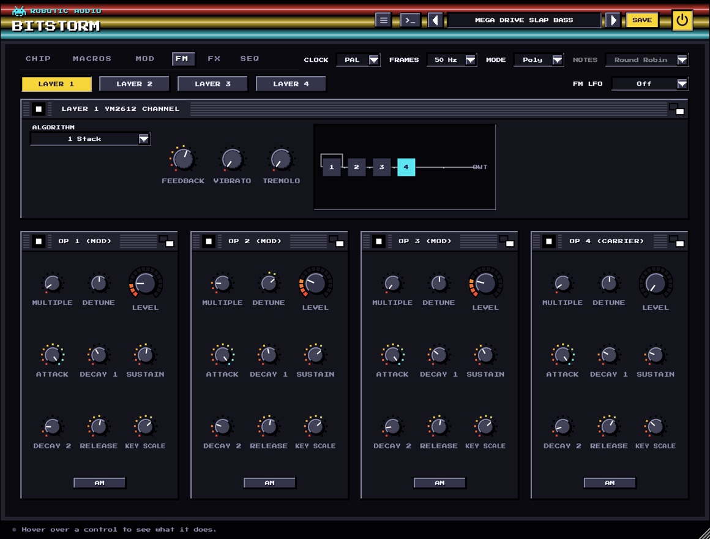710x539 pixels.
Task: Toggle OP 3 (MOD) enable box
Action: pos(379,241)
